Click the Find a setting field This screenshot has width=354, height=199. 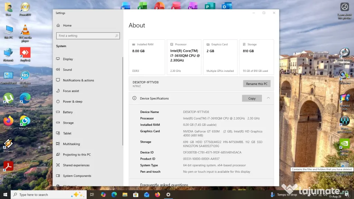(88, 36)
